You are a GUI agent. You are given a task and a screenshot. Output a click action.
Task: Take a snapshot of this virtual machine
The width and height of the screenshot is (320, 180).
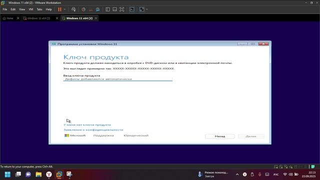tap(83, 9)
